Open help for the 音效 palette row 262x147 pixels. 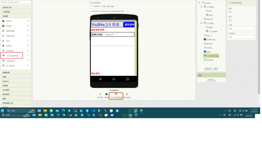(x=28, y=41)
